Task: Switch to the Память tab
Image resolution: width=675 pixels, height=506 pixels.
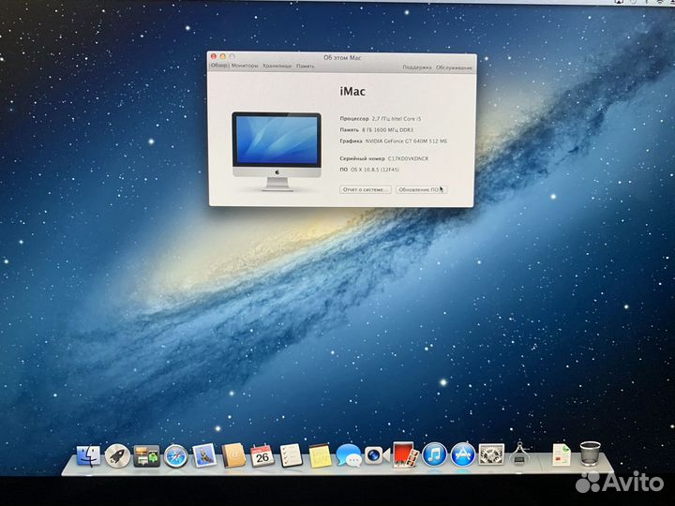Action: pyautogui.click(x=306, y=67)
